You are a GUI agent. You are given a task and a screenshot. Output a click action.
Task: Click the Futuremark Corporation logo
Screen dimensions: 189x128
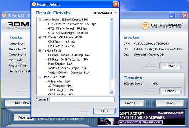[x=162, y=26]
